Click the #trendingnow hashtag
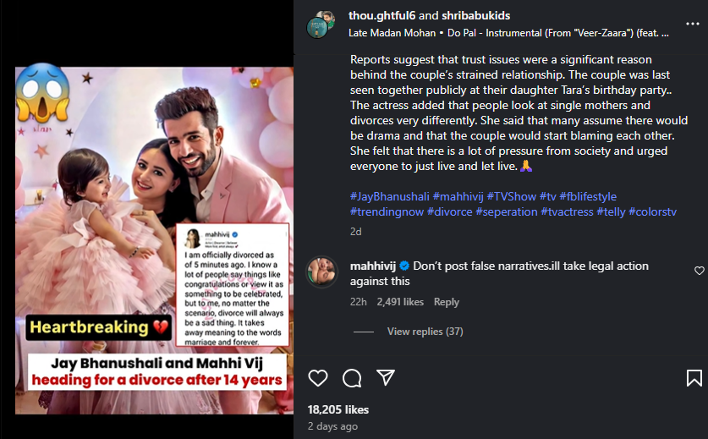708x439 pixels. (387, 211)
